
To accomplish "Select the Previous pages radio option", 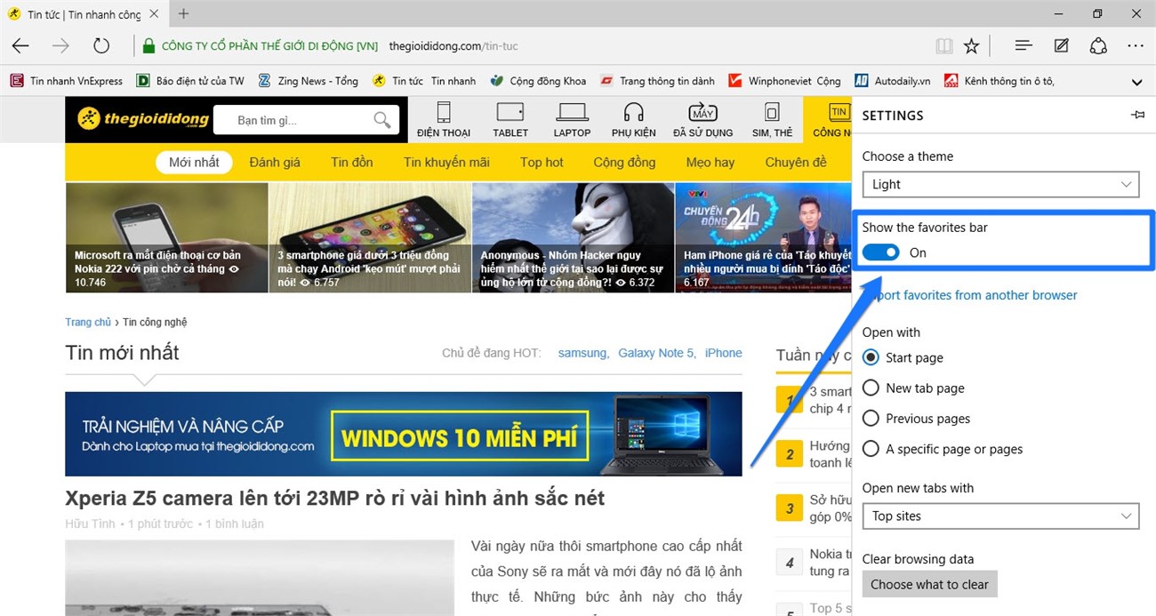I will click(x=871, y=418).
